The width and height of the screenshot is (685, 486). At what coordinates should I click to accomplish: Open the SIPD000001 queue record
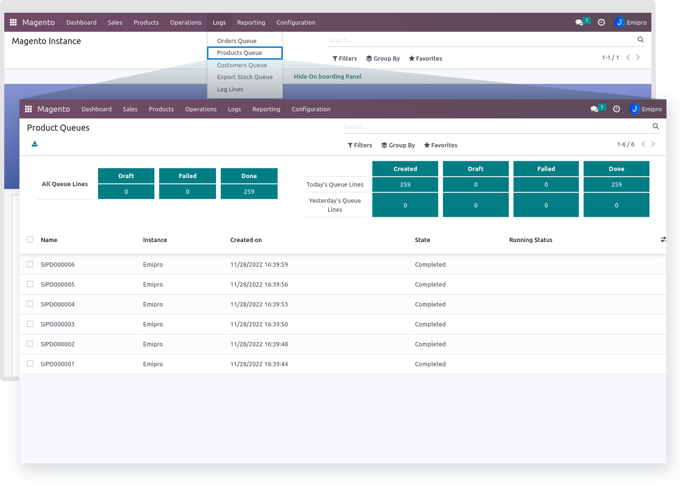point(57,364)
